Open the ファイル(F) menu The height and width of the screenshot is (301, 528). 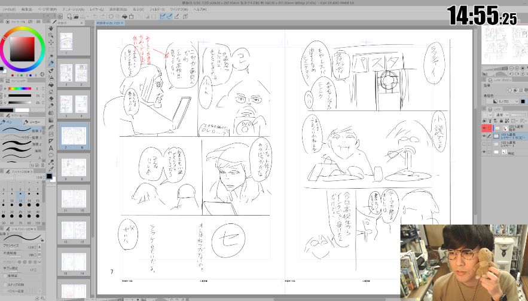pos(9,10)
